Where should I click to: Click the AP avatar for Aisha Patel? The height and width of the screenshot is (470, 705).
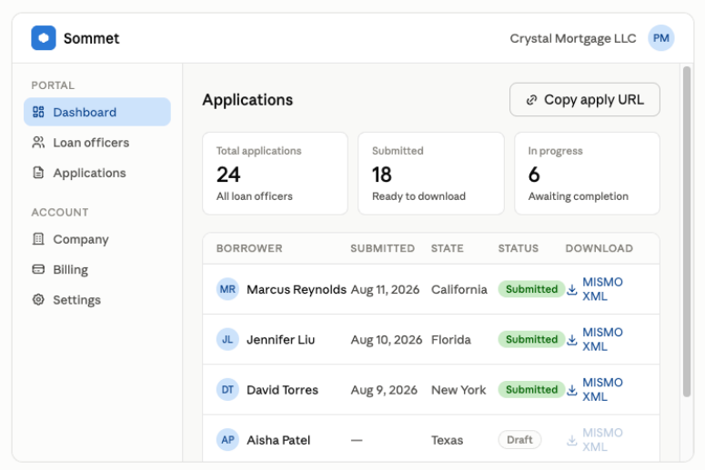[227, 440]
